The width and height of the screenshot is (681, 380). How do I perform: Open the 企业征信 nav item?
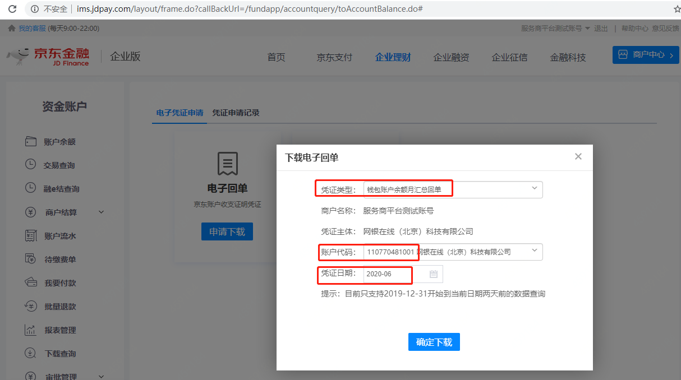tap(509, 57)
